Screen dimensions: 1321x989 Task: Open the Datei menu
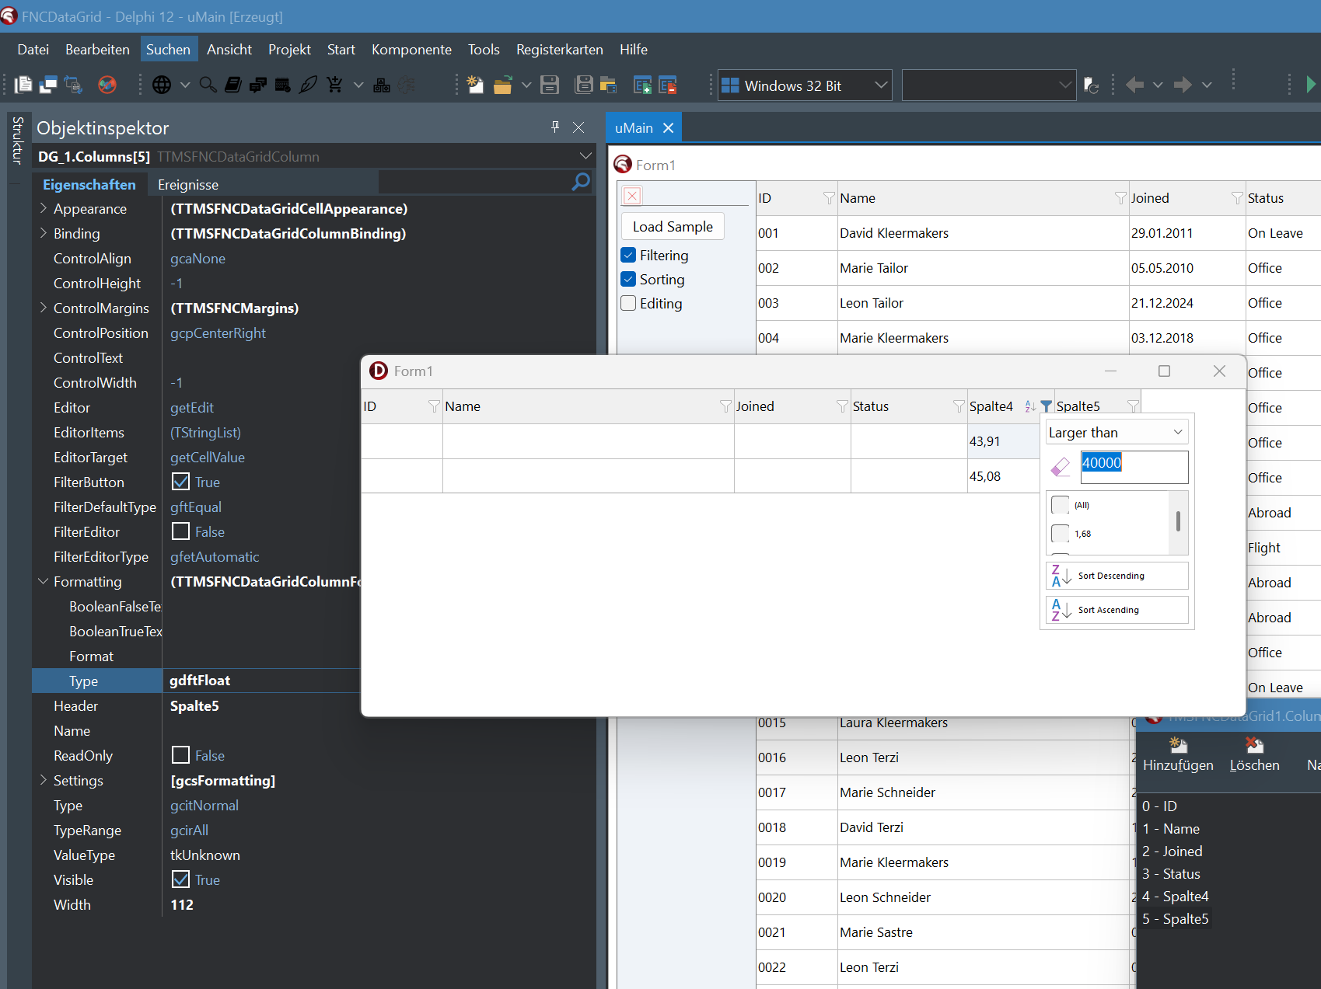[x=33, y=49]
